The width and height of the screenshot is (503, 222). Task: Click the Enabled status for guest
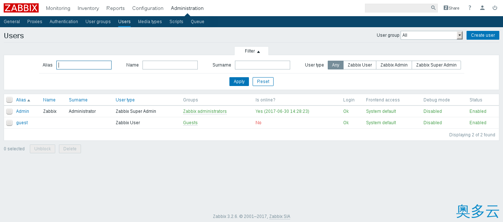point(478,123)
